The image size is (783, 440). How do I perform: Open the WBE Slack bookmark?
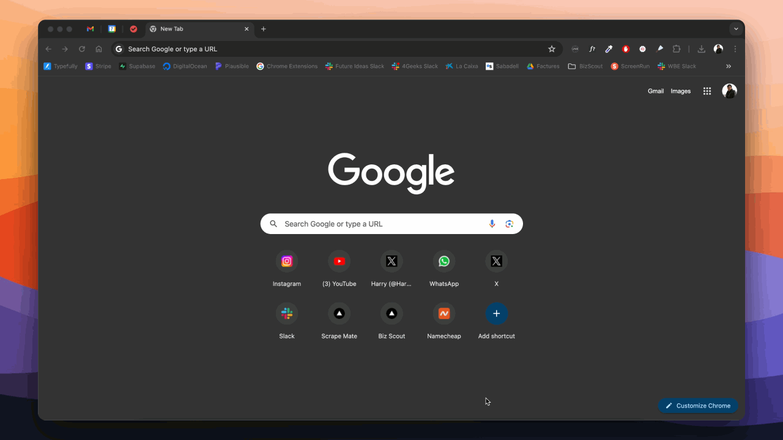(x=677, y=66)
